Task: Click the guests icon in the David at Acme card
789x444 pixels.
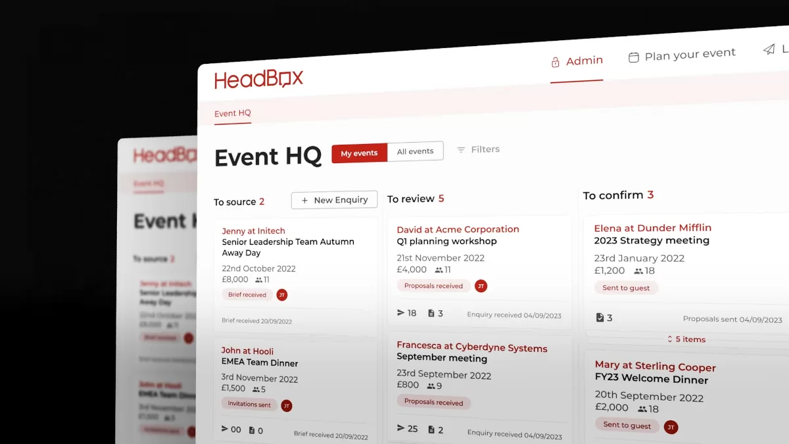Action: click(x=439, y=270)
